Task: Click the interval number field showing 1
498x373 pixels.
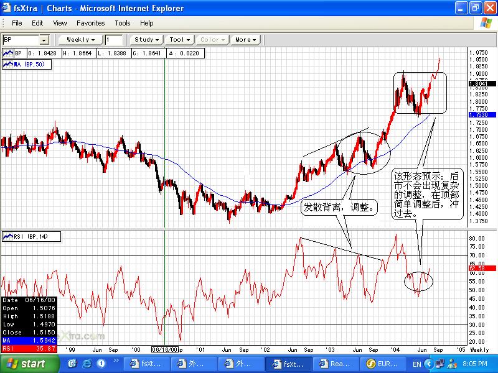Action: point(114,40)
